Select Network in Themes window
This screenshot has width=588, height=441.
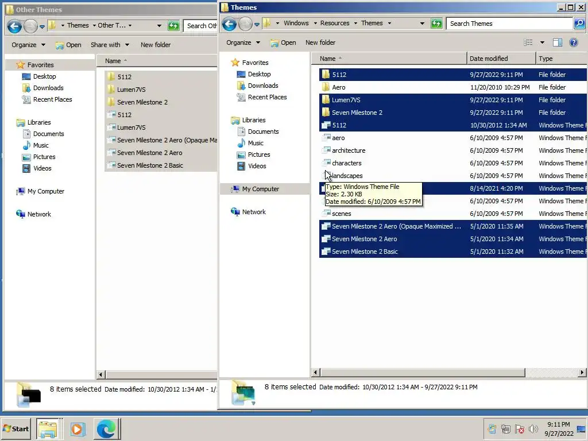[x=249, y=212]
